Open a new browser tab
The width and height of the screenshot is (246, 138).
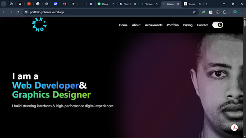coord(207,4)
